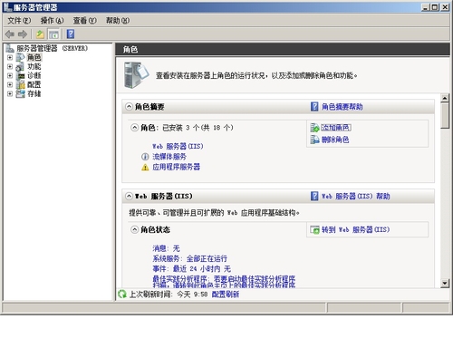Open the 操作(A) menu
Viewport: 453px width, 348px height.
[53, 21]
